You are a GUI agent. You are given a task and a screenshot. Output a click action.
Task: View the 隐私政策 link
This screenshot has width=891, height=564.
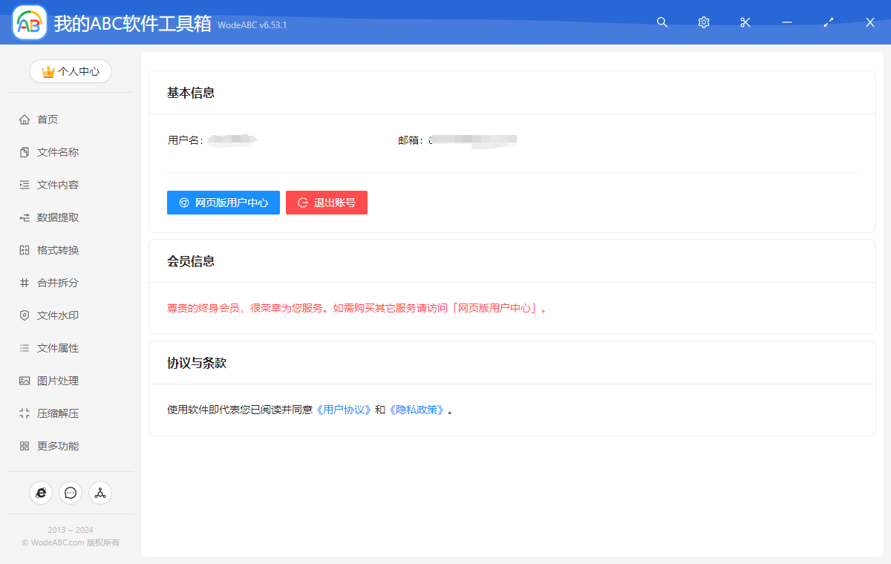(415, 409)
